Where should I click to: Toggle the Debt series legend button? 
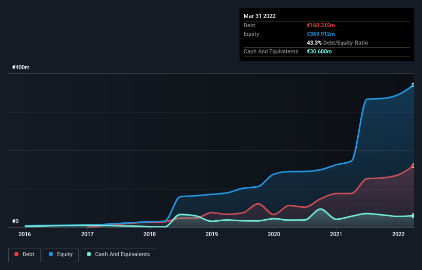coord(24,255)
